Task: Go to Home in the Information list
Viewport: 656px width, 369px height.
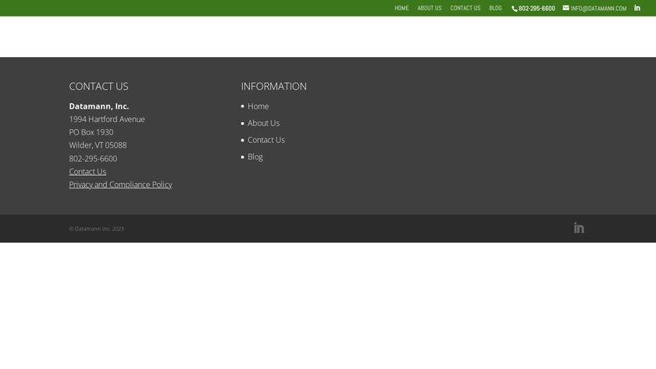Action: pyautogui.click(x=258, y=106)
